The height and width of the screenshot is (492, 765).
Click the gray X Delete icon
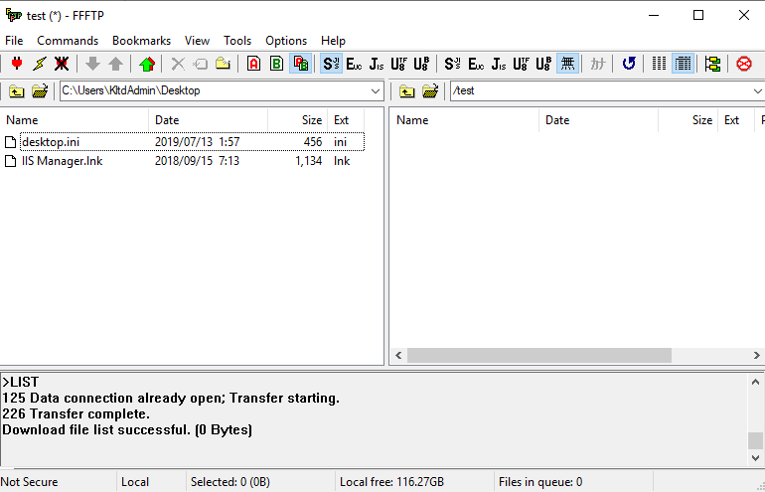(x=178, y=64)
